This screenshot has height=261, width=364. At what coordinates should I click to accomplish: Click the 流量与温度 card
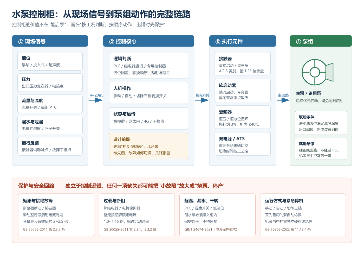pyautogui.click(x=50, y=104)
